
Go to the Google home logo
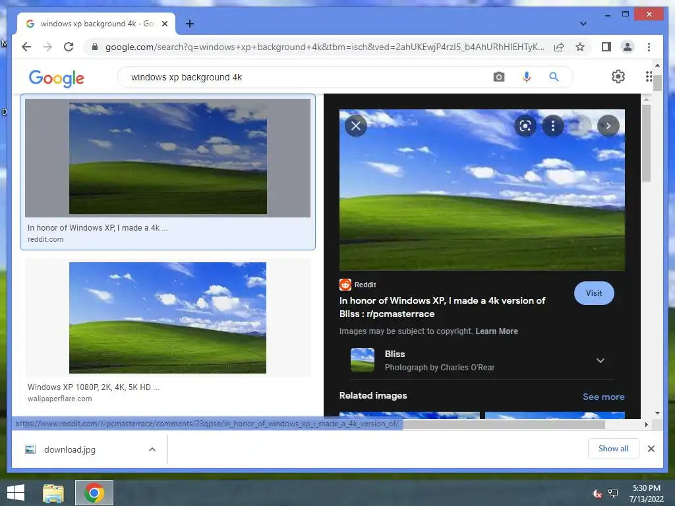[x=57, y=78]
